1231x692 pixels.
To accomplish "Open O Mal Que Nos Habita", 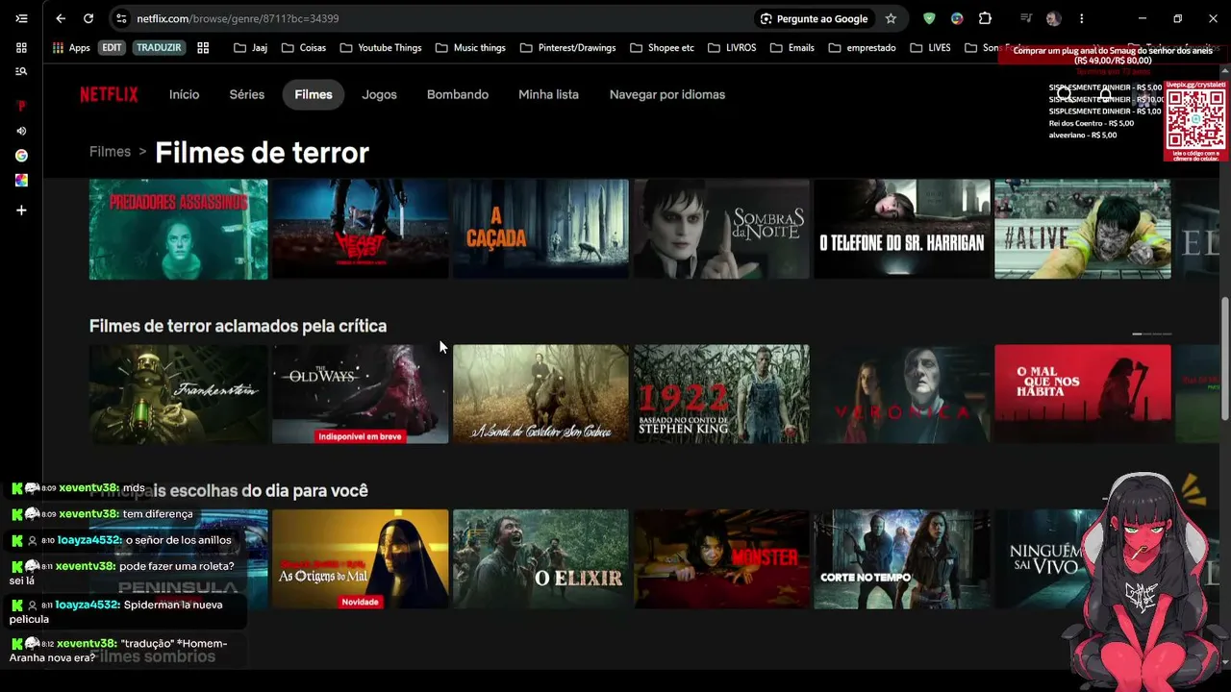I will click(1083, 394).
